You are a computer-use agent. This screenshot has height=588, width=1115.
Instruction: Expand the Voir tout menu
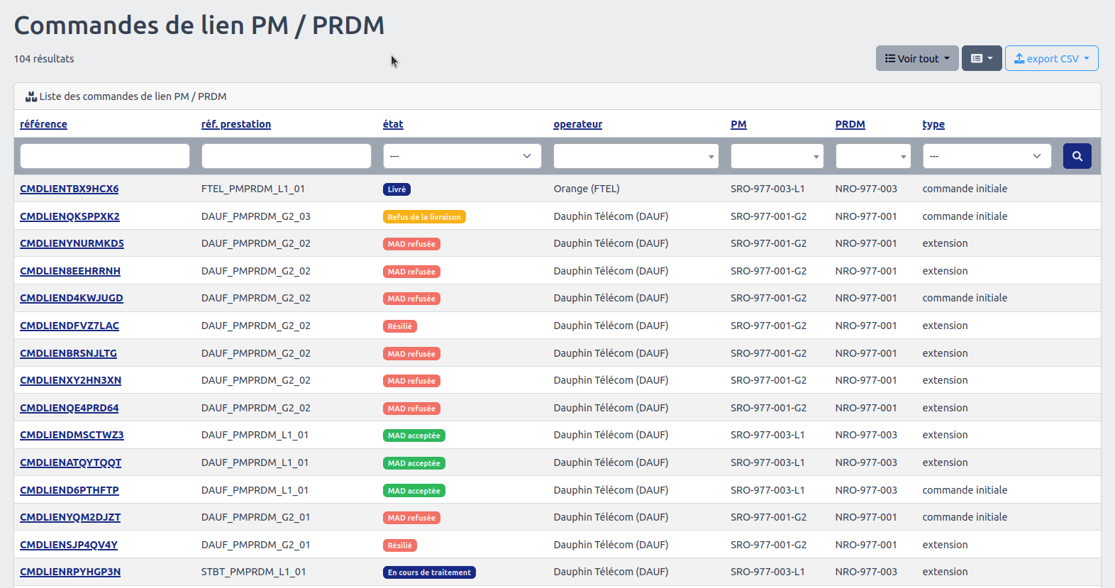pyautogui.click(x=916, y=58)
